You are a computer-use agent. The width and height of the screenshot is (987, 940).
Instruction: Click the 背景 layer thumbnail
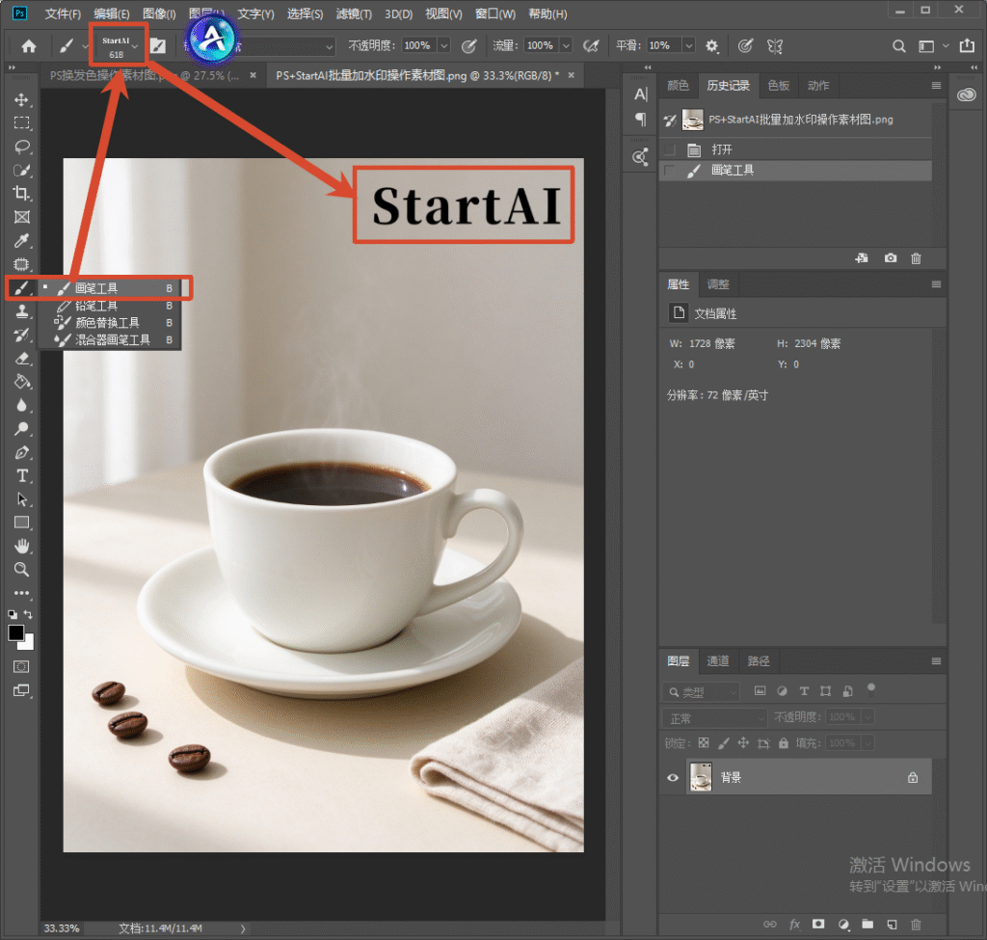pos(701,777)
